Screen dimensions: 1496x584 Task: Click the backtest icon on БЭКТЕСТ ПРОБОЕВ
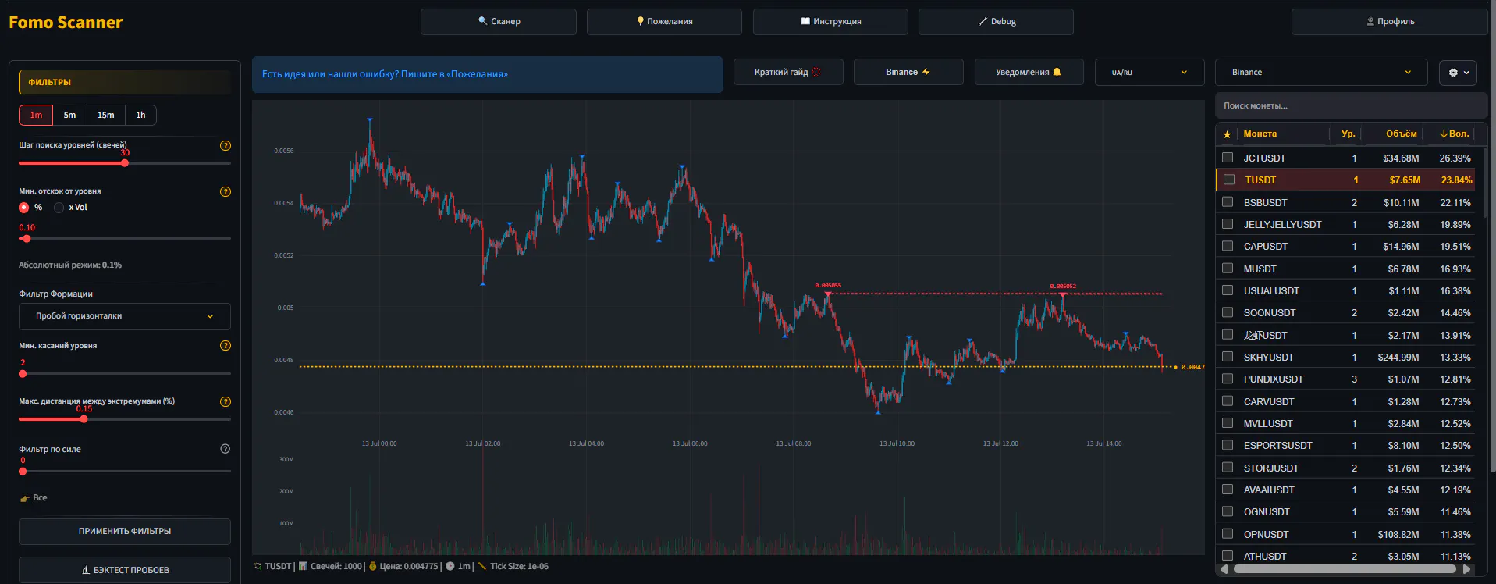86,570
